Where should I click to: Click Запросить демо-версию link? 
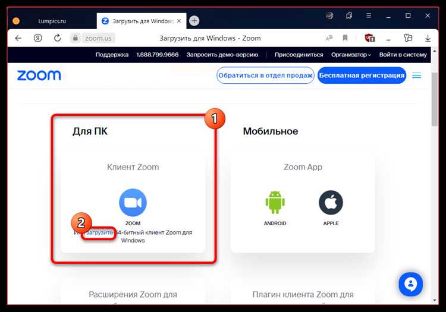[222, 55]
